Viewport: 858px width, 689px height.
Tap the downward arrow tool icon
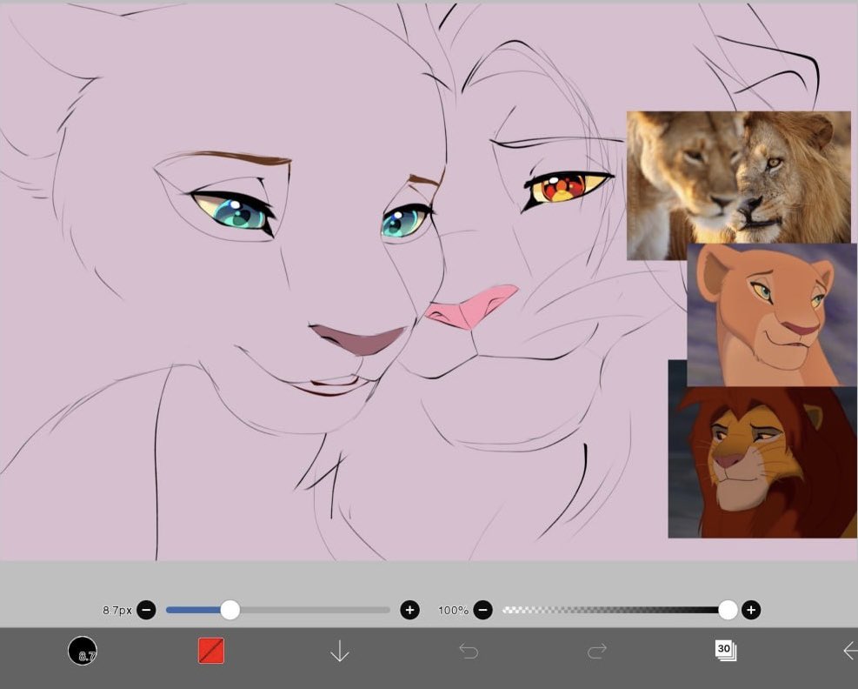(339, 651)
